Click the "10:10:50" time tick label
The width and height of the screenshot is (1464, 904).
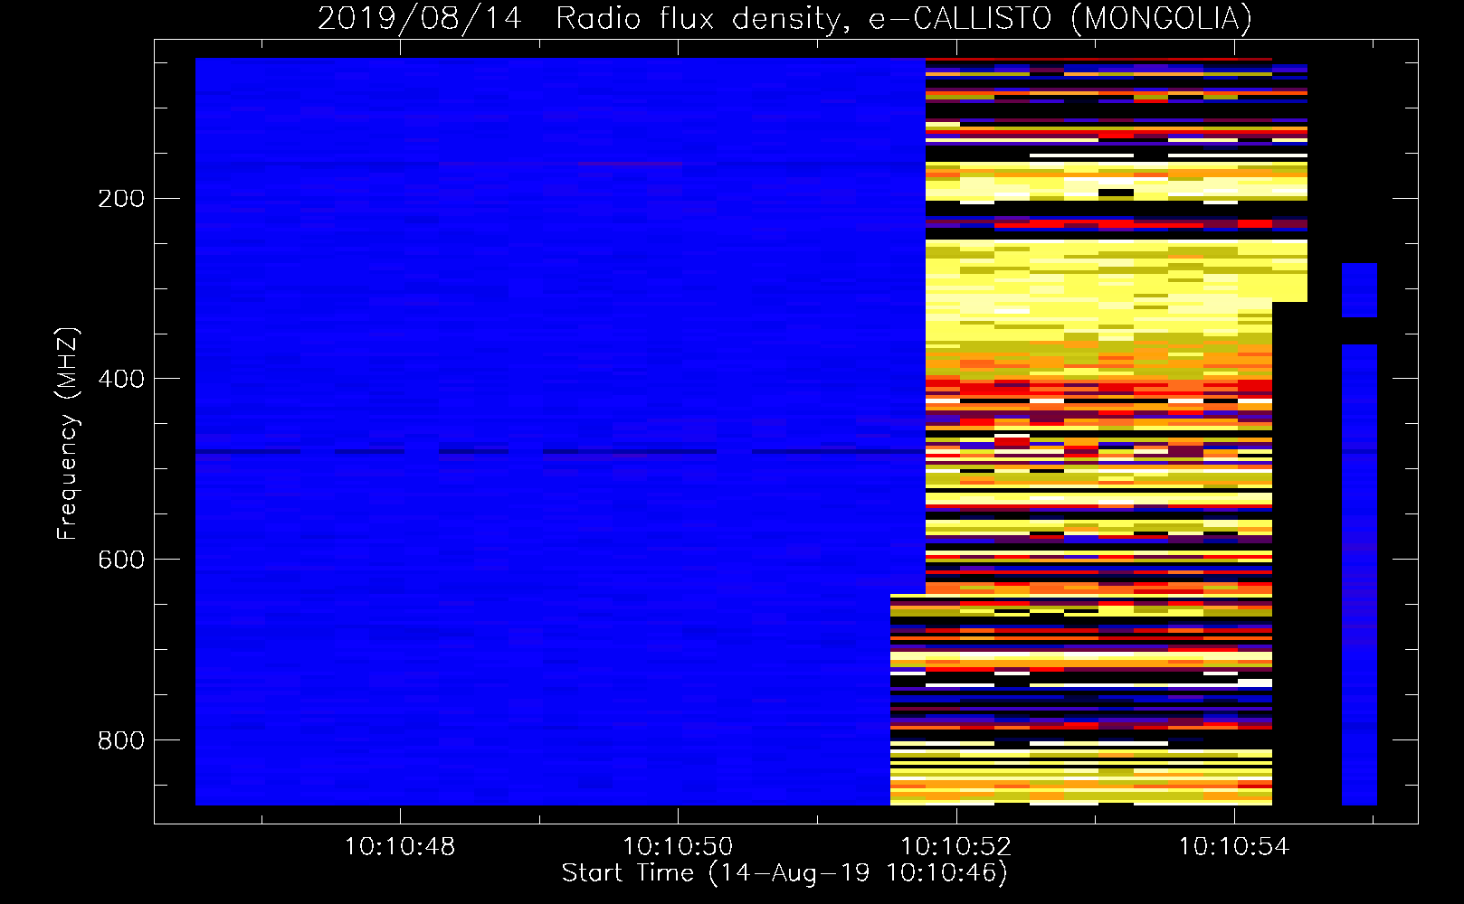point(678,846)
